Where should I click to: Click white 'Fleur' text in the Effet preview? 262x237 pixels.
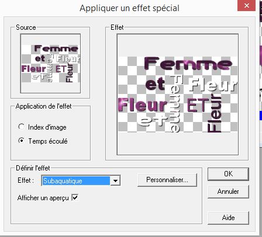pyautogui.click(x=213, y=85)
